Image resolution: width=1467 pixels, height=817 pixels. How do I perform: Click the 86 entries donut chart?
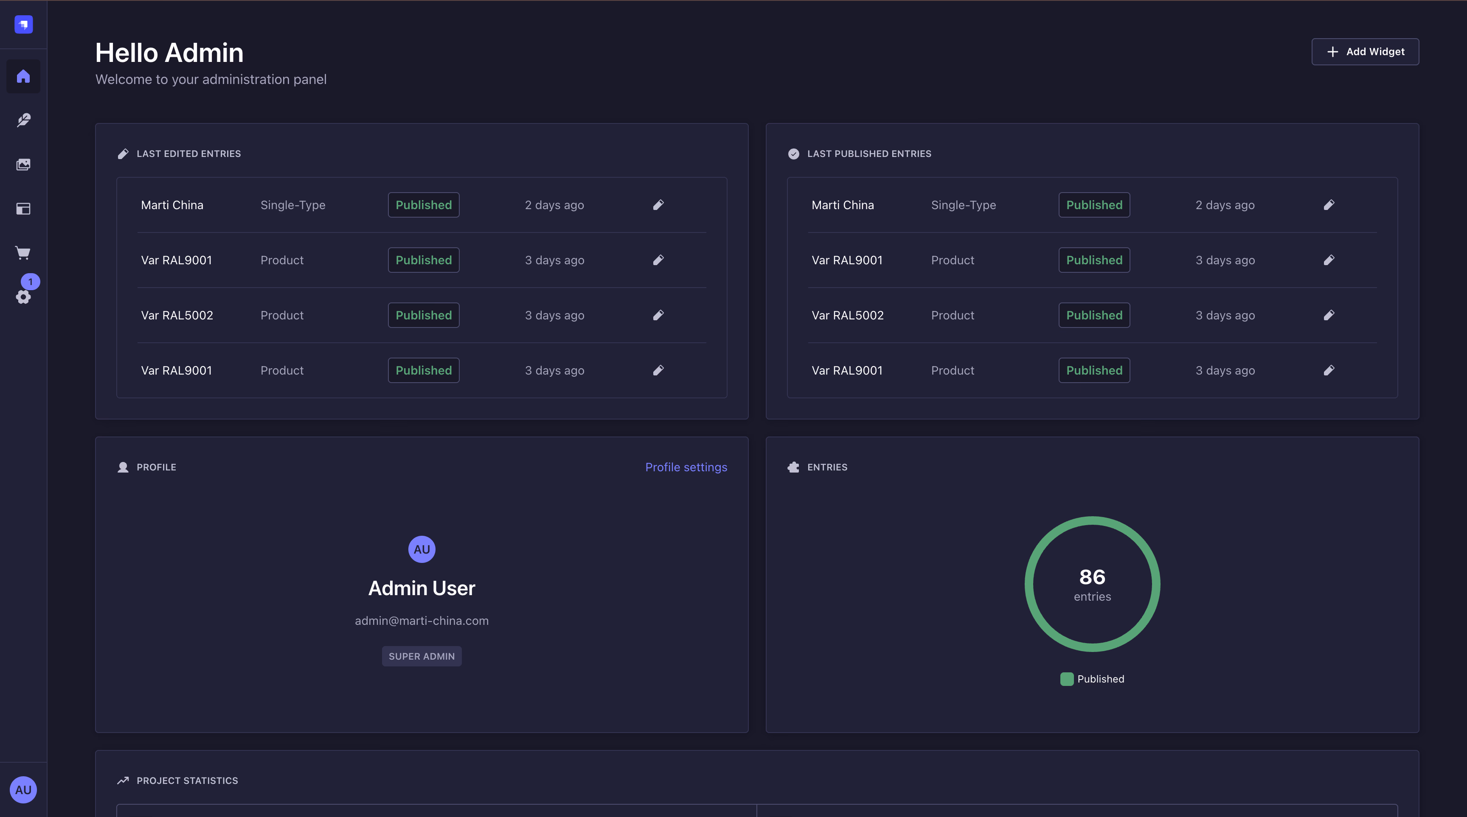click(1092, 584)
